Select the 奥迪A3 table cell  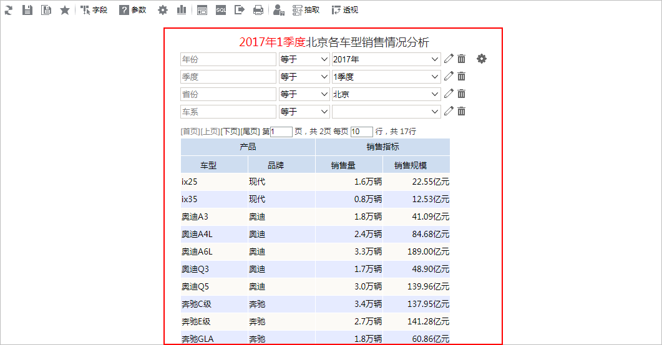click(214, 216)
